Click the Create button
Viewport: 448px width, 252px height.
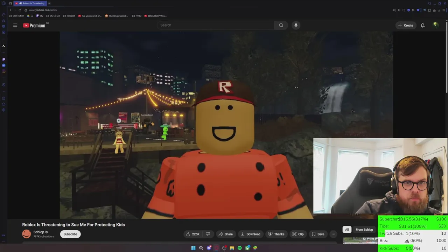(406, 25)
